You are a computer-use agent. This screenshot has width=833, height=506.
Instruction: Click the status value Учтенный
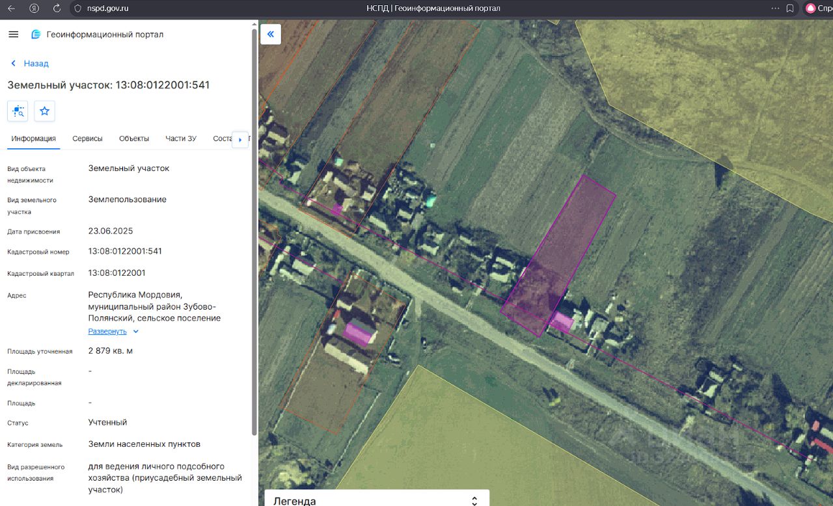pyautogui.click(x=108, y=423)
